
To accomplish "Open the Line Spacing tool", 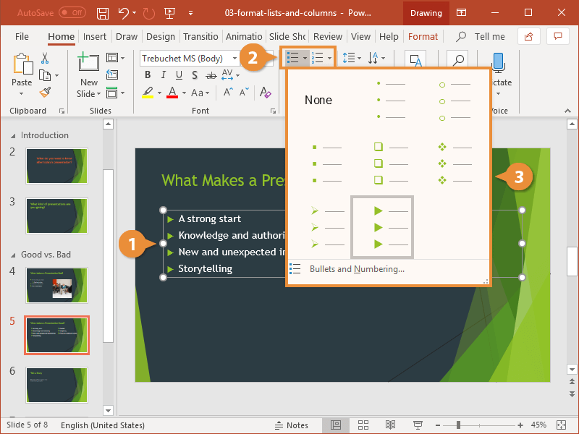I will point(350,58).
